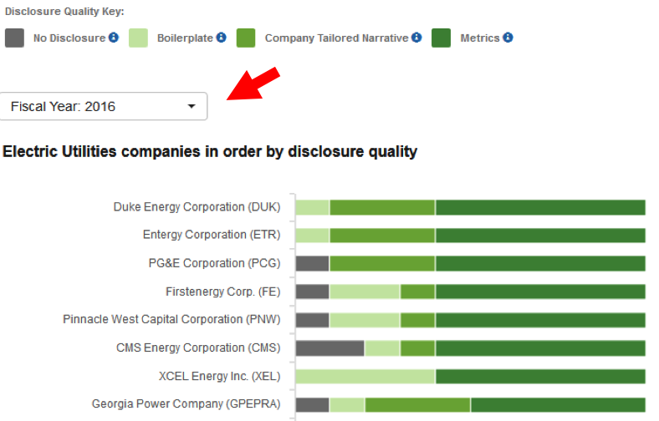This screenshot has height=421, width=659.
Task: Open the Fiscal Year 2016 dropdown
Action: 104,106
